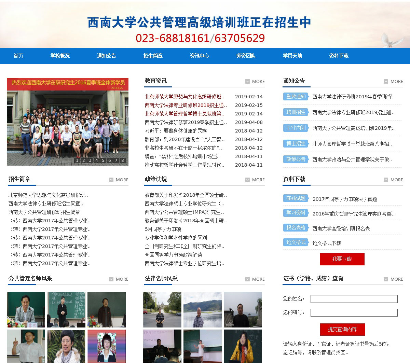Click the 学习资料 tag
This screenshot has height=363, width=410.
pyautogui.click(x=296, y=213)
